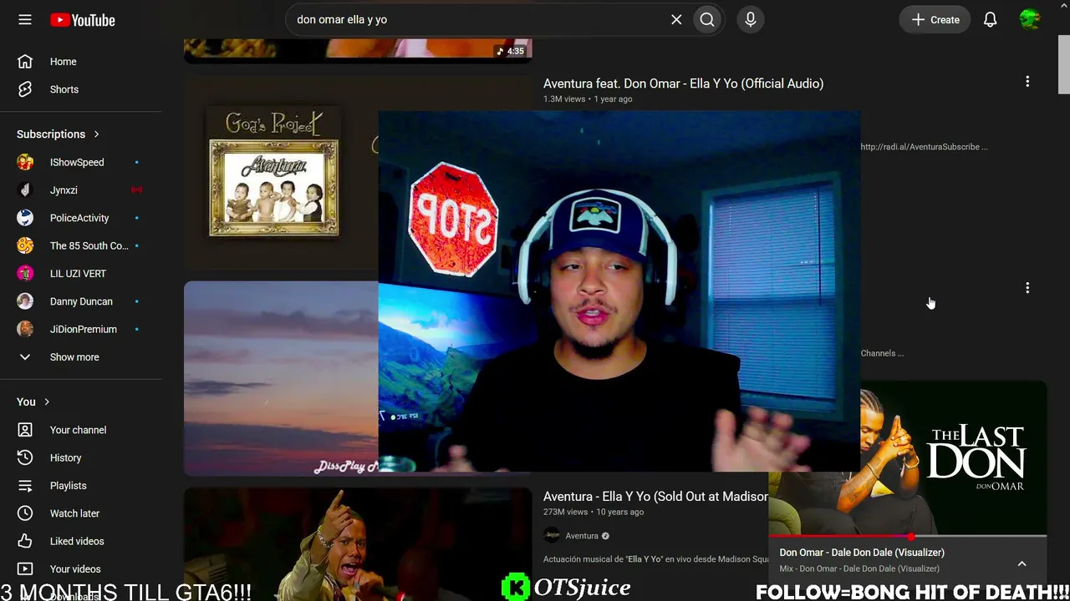Open account avatar menu
The image size is (1070, 601).
click(1030, 20)
